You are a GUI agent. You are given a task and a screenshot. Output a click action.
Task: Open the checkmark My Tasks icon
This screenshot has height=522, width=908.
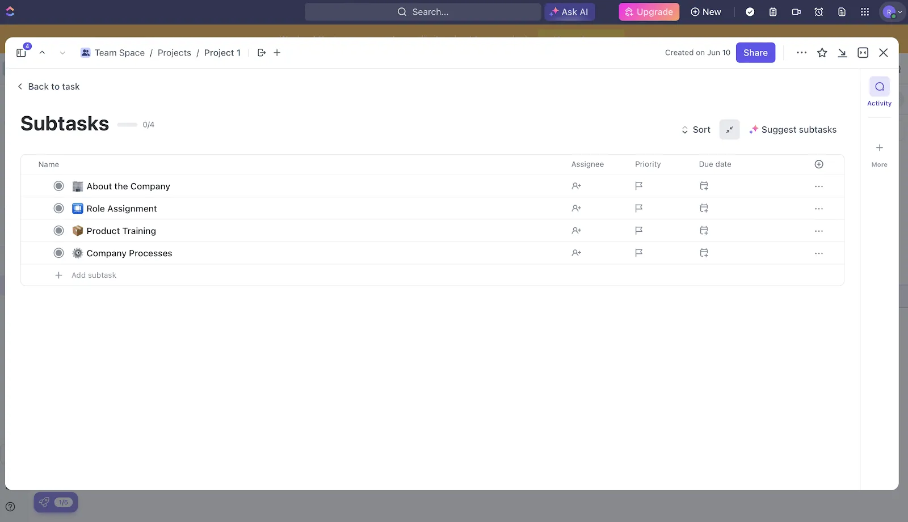(750, 12)
